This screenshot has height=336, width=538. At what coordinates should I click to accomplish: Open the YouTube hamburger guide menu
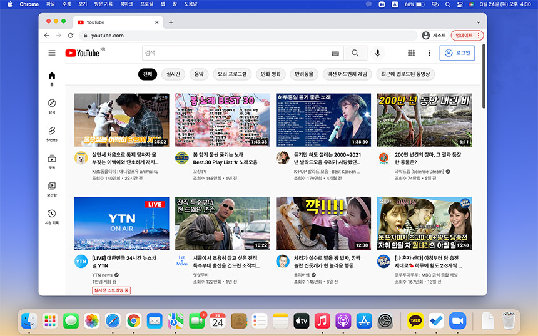point(52,52)
